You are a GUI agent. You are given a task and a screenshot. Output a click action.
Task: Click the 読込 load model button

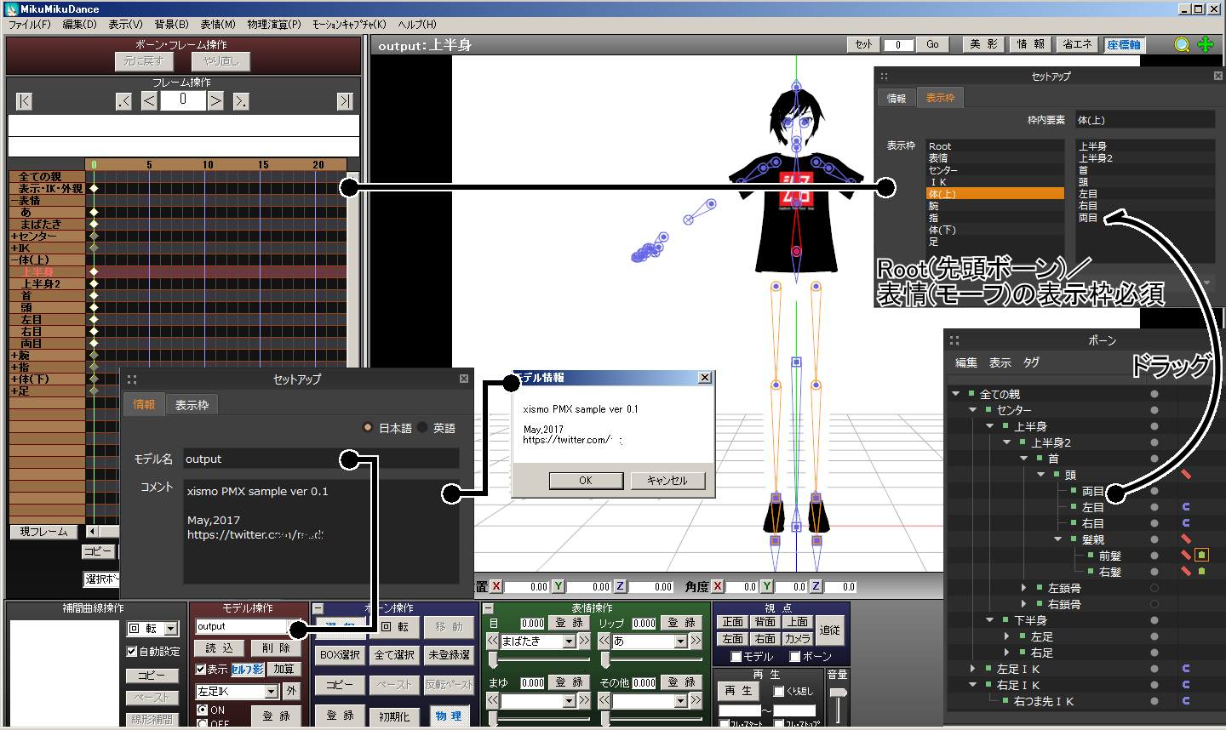[x=219, y=648]
